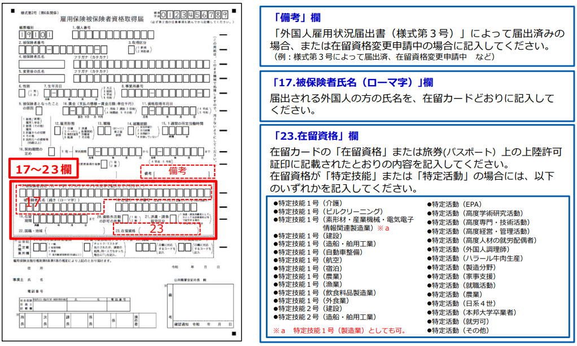Select the 6.性別 box
Image resolution: width=577 pixels, height=346 pixels.
click(22, 94)
